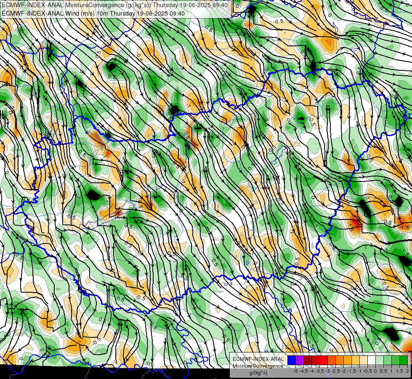
Task: Select the legend swatch between -1.5 and -1
Action: point(356,360)
